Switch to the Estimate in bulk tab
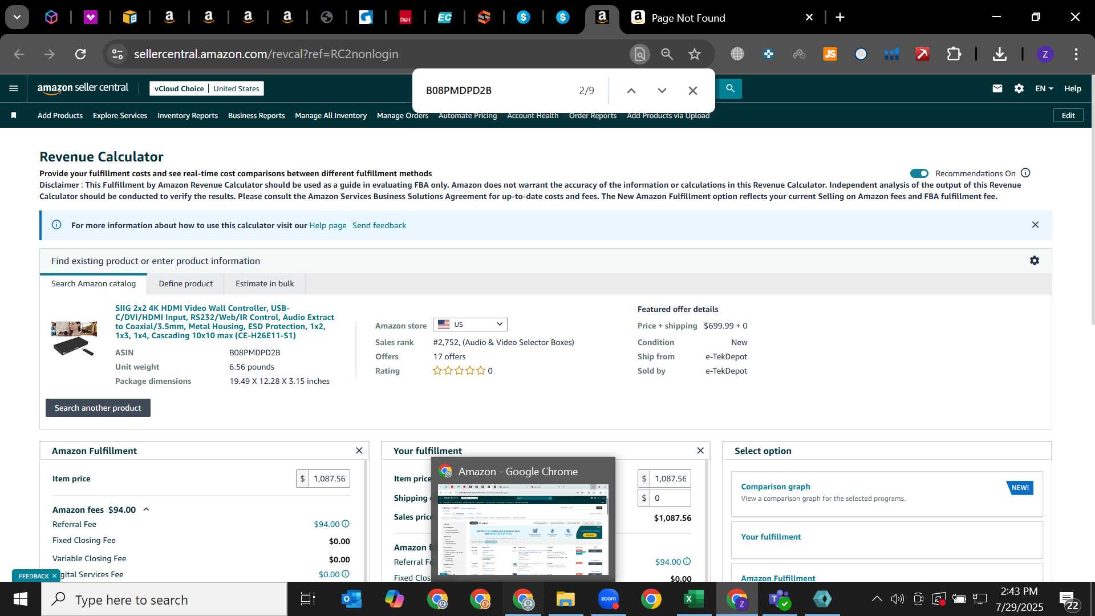This screenshot has width=1095, height=616. [x=265, y=283]
